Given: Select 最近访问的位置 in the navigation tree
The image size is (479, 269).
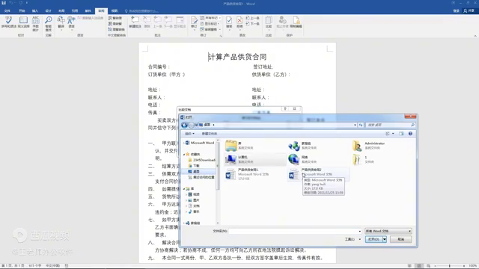Looking at the screenshot, I should click(x=201, y=177).
